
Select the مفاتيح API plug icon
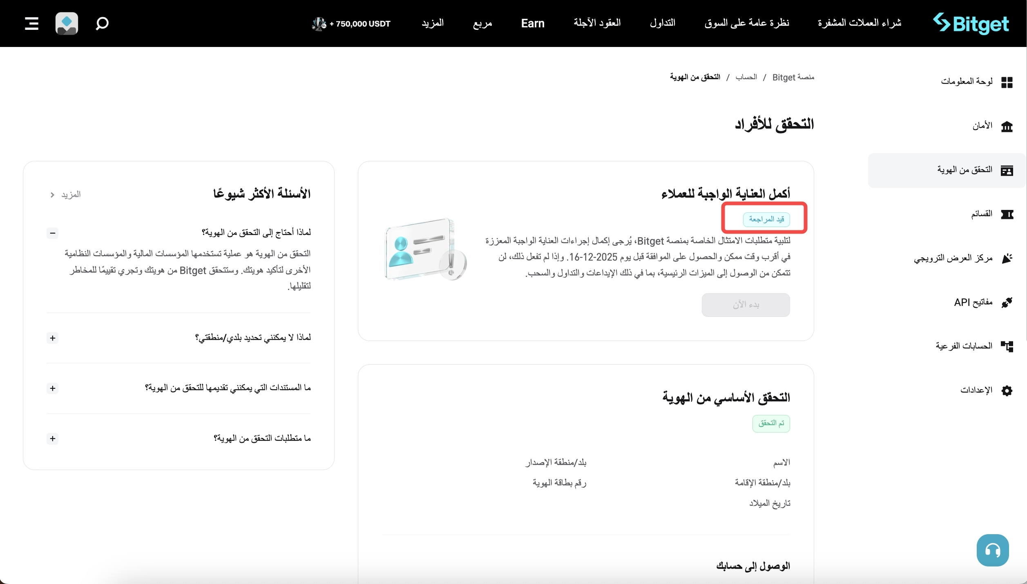click(1008, 303)
